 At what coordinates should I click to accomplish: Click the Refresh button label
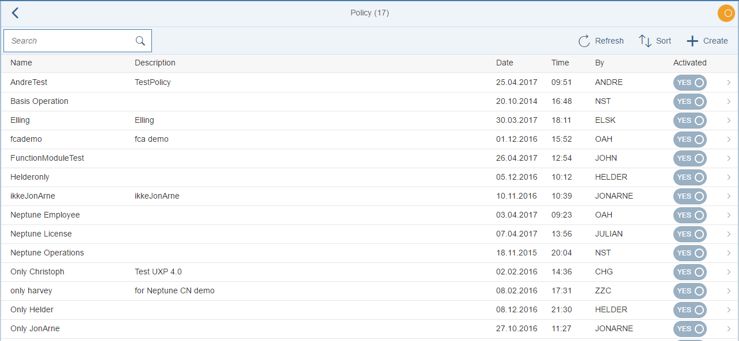click(610, 41)
